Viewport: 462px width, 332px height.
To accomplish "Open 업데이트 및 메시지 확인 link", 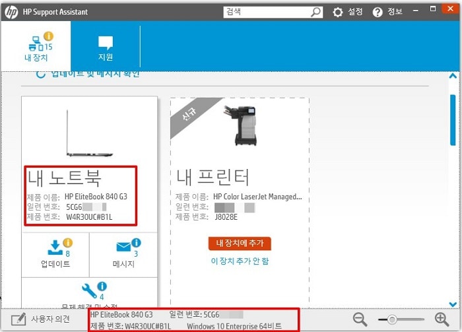I will (95, 74).
